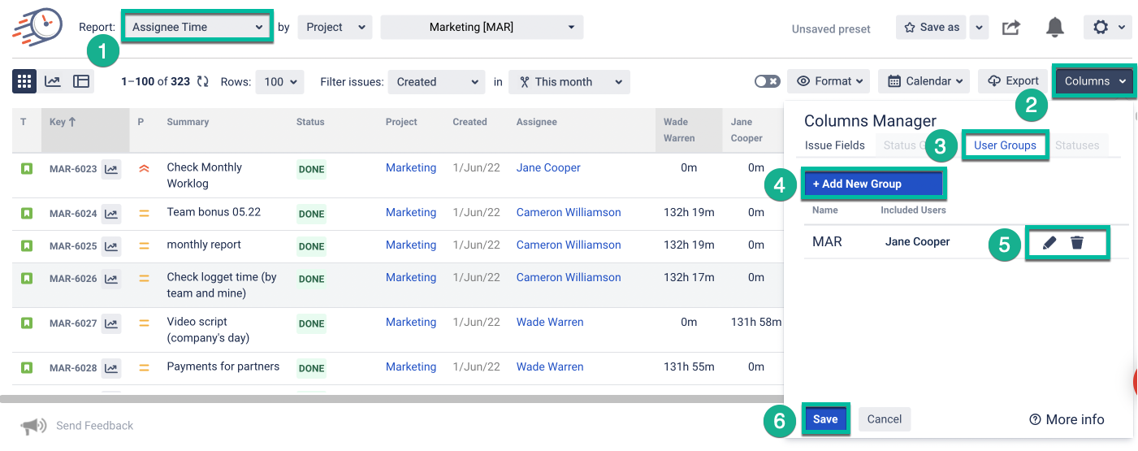Viewport: 1138px width, 451px height.
Task: Switch to pivot table view
Action: pos(80,81)
